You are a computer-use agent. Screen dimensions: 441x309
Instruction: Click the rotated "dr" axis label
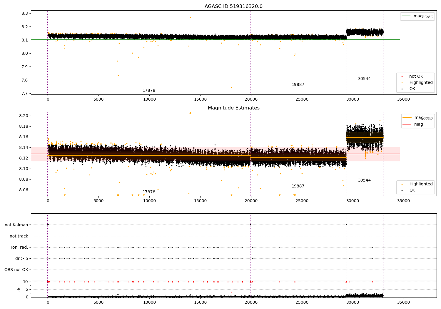(x=19, y=289)
